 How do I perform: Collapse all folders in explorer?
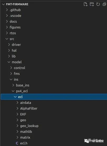[104, 4]
